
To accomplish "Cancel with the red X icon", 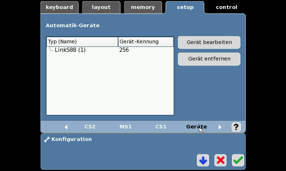I will pyautogui.click(x=220, y=160).
